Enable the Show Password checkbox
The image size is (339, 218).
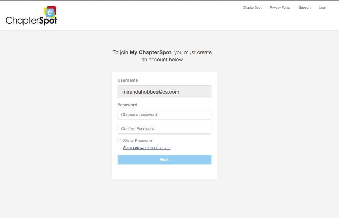tap(119, 141)
